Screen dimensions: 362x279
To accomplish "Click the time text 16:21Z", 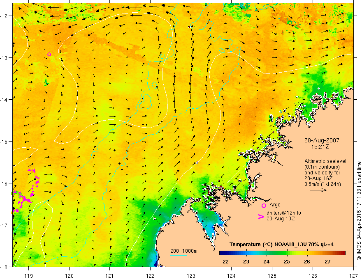I will [320, 147].
